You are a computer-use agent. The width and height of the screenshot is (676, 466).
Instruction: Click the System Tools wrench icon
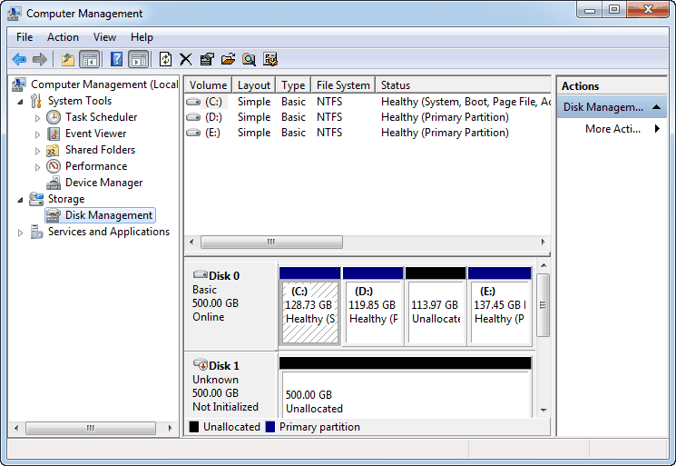[x=36, y=101]
